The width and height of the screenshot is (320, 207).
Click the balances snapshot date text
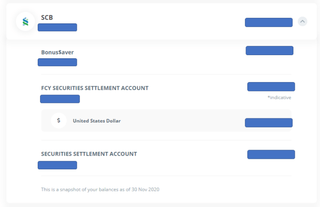click(100, 190)
